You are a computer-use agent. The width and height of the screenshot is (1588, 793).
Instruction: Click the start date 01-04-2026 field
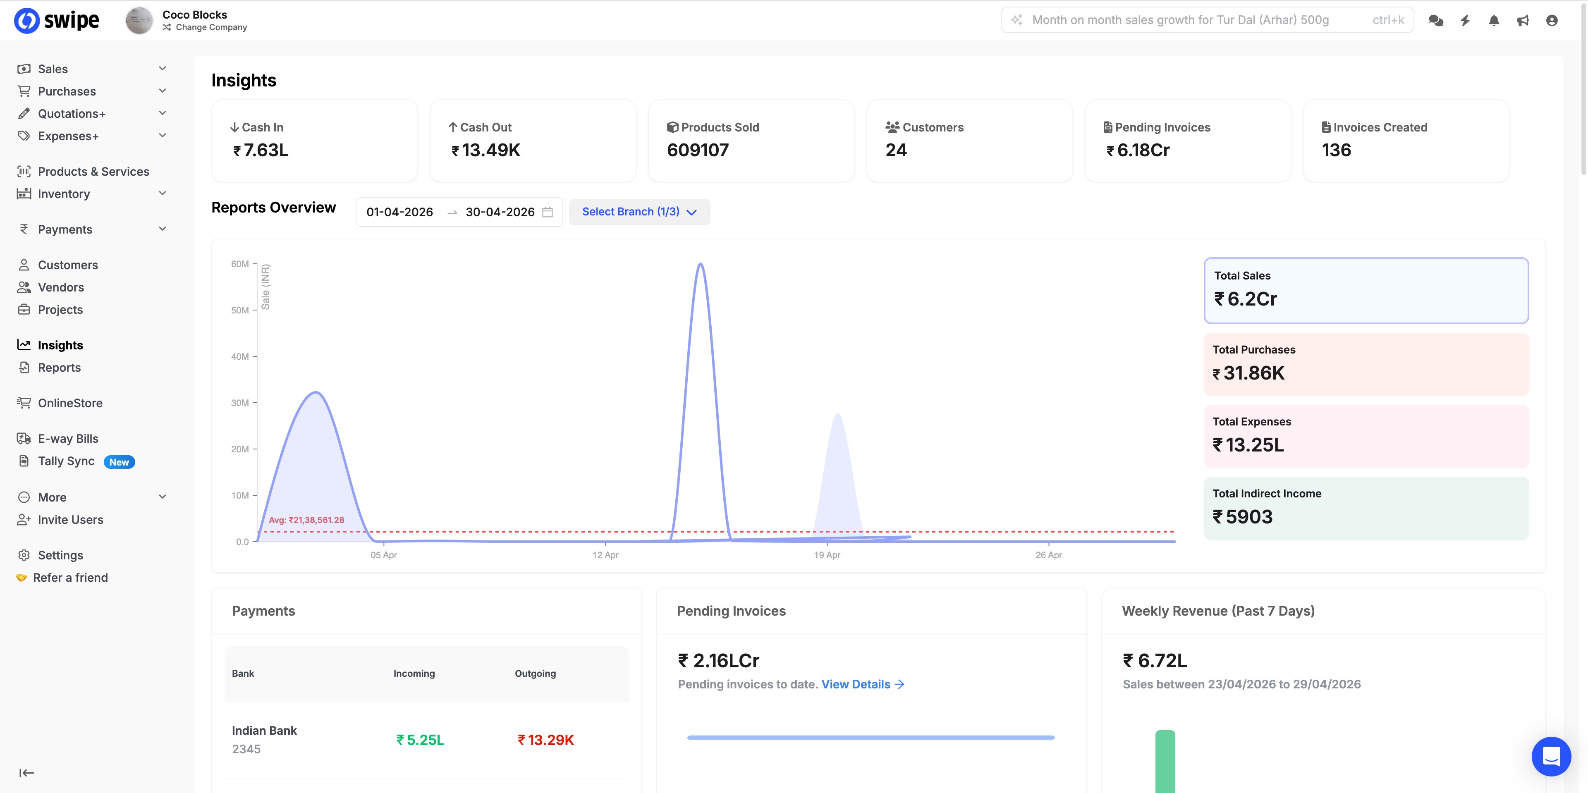[399, 212]
